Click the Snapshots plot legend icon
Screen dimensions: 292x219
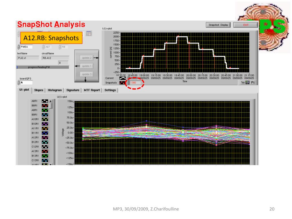[122, 83]
